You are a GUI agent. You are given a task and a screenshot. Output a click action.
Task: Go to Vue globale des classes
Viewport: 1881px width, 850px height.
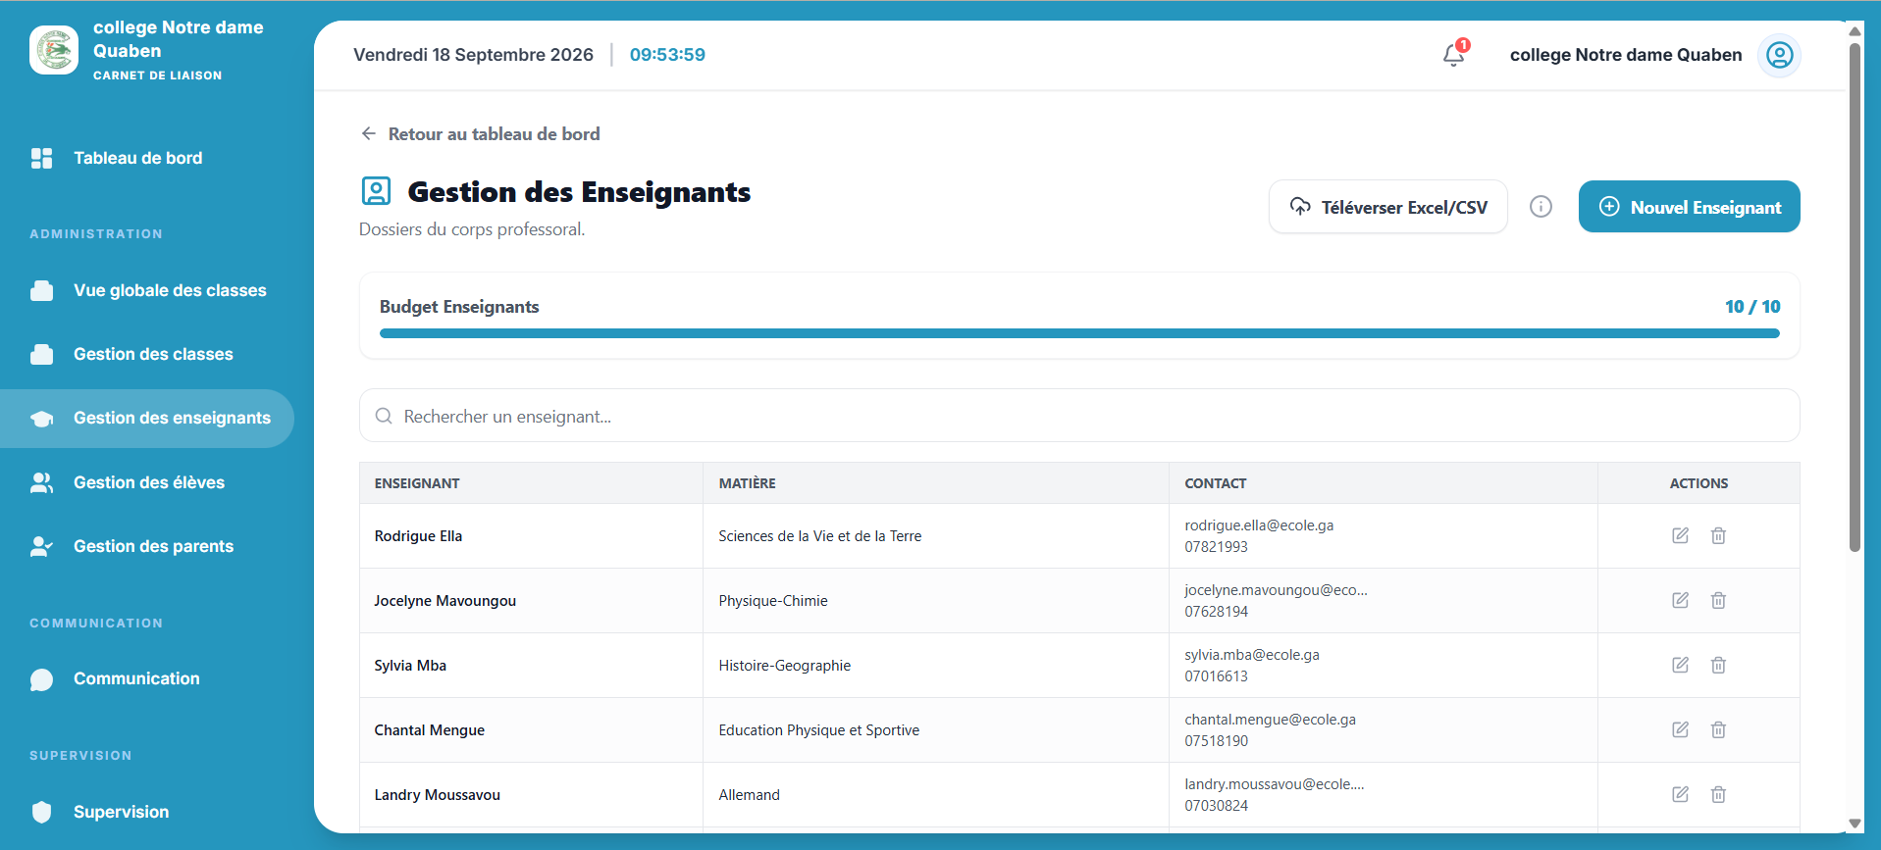tap(147, 290)
